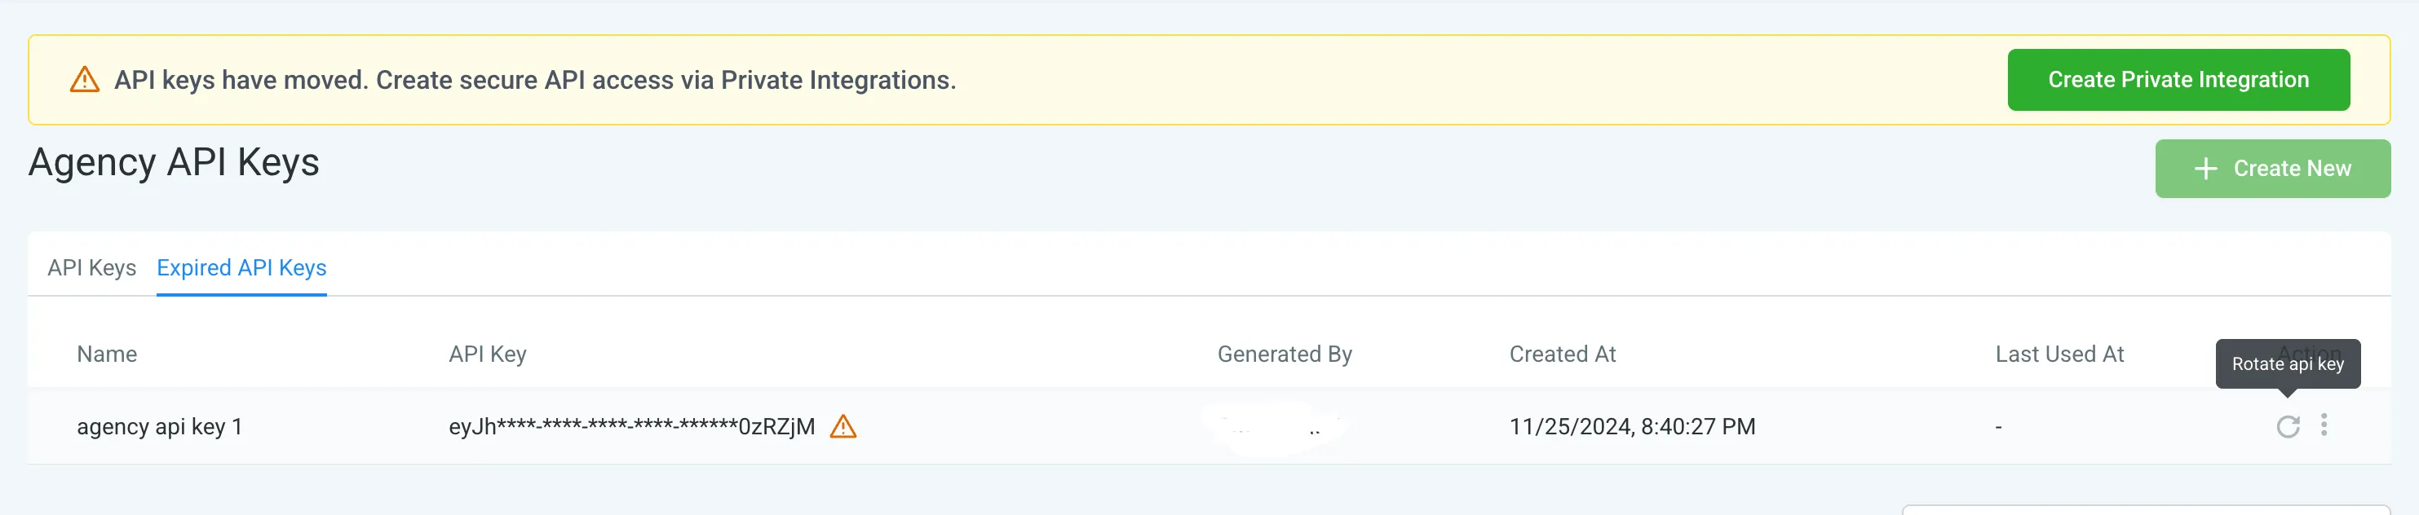
Task: Click the Rotate api key tooltip
Action: pyautogui.click(x=2288, y=364)
